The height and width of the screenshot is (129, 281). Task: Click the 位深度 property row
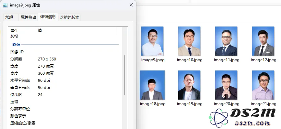pyautogui.click(x=65, y=94)
